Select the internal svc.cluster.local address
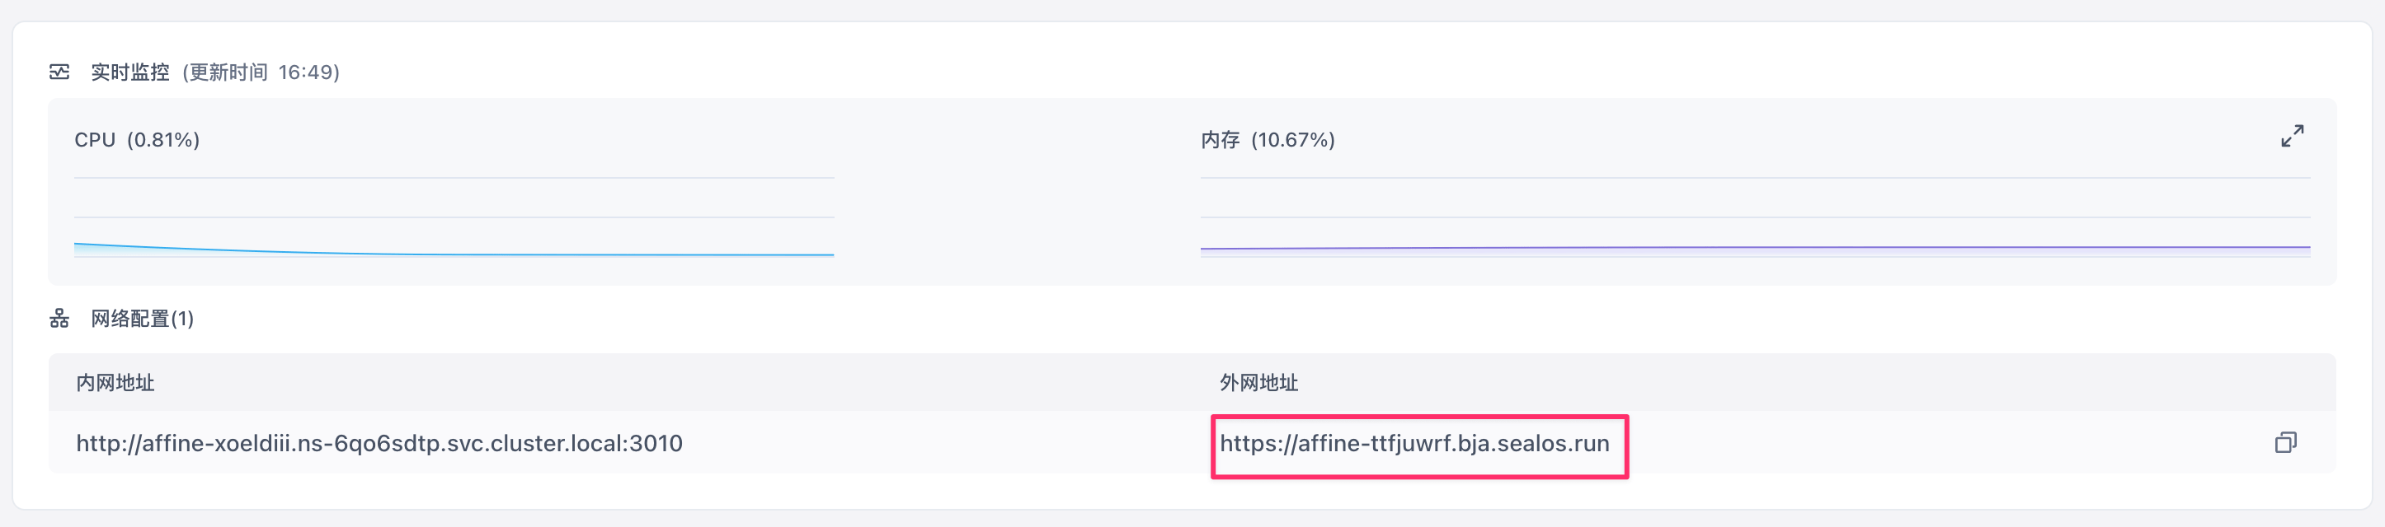2385x527 pixels. click(379, 444)
